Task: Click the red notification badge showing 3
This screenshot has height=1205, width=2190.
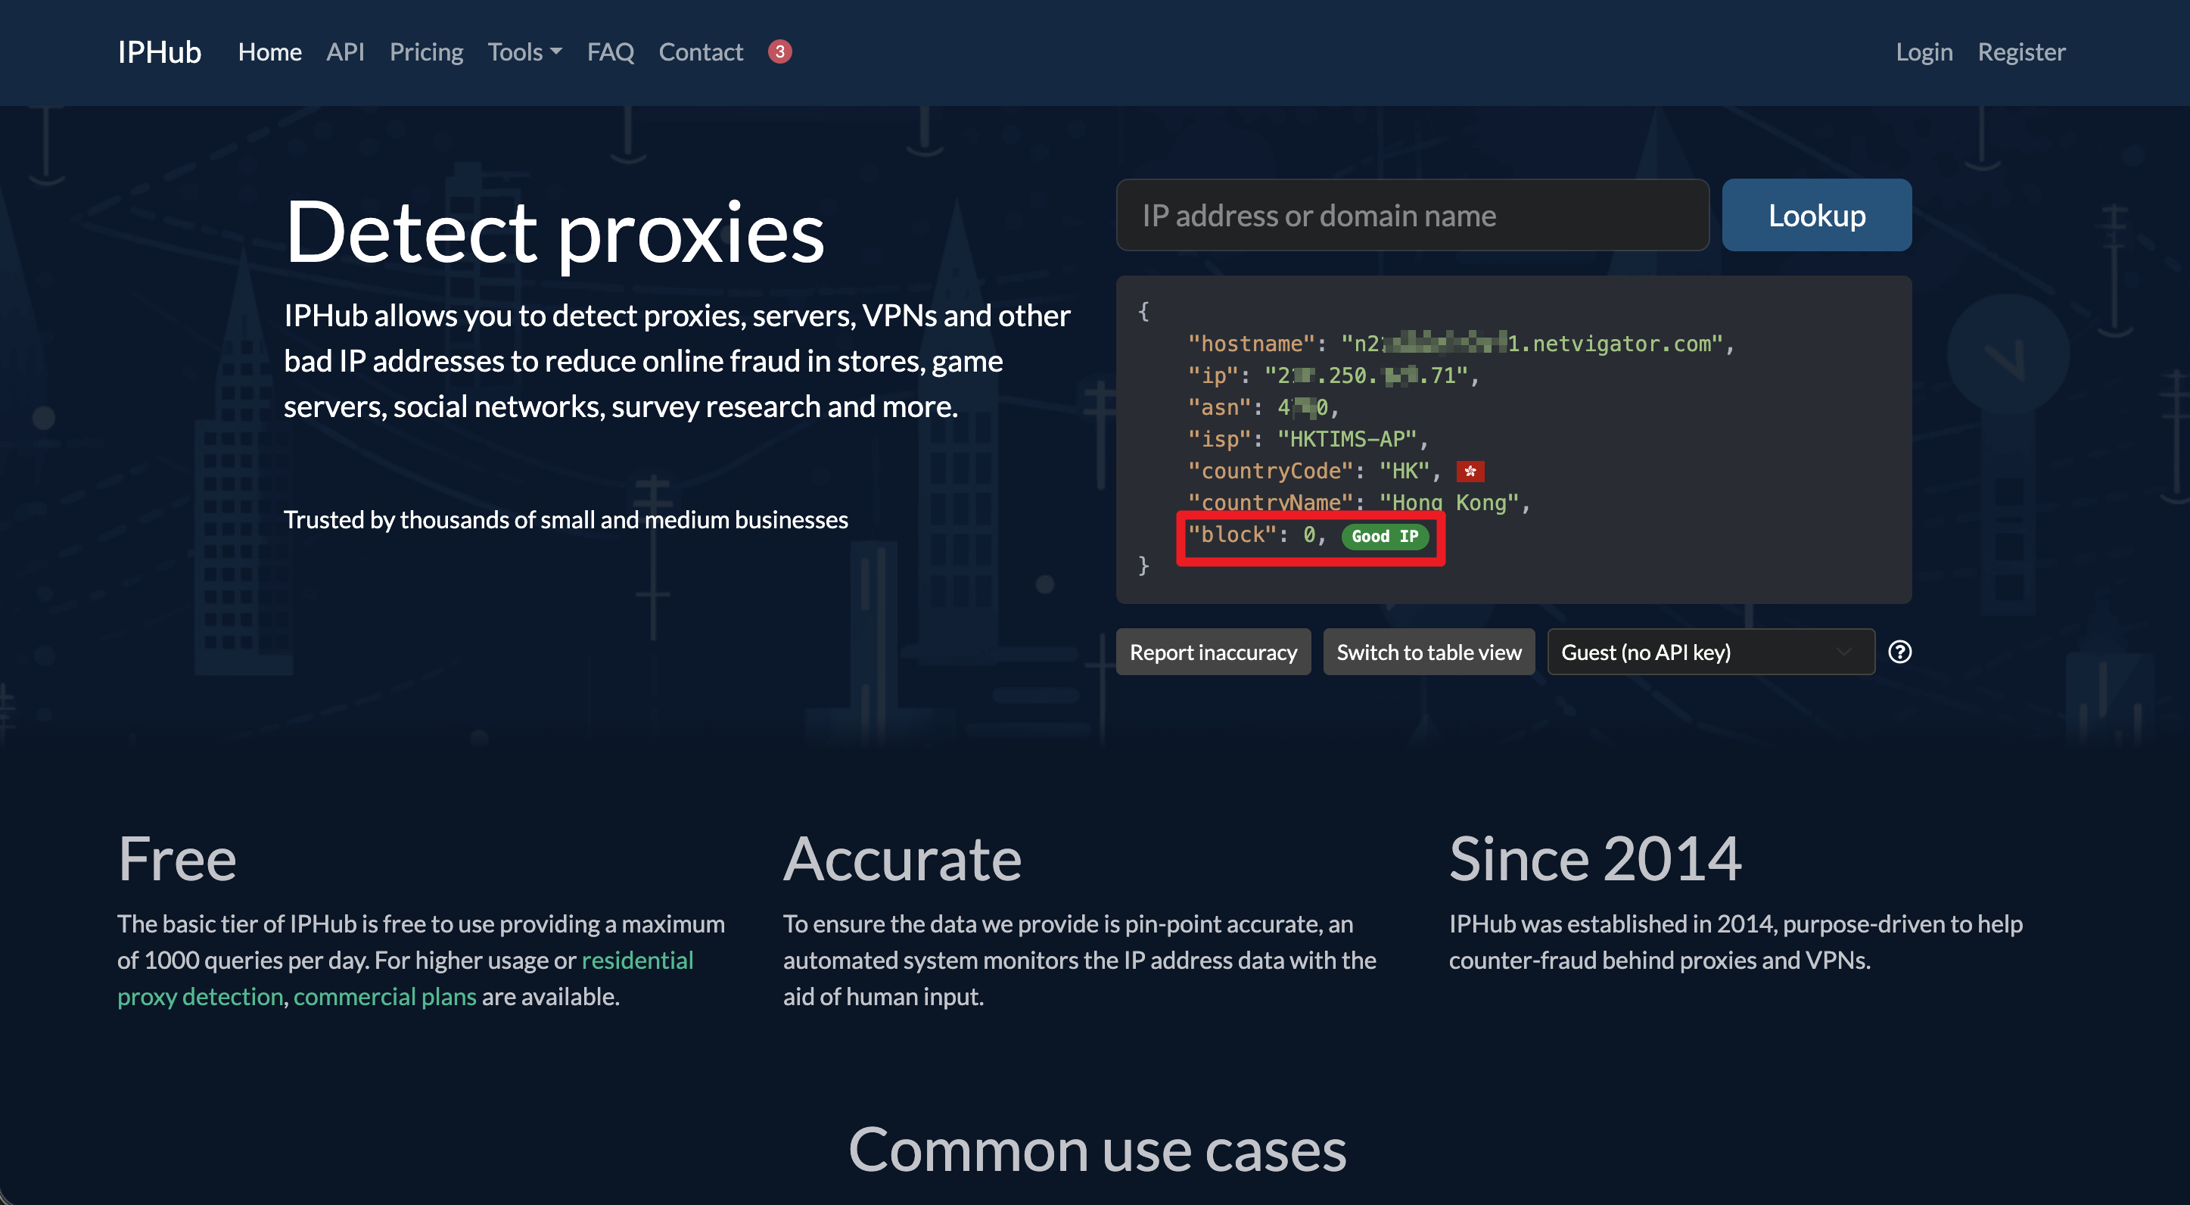Action: click(779, 52)
